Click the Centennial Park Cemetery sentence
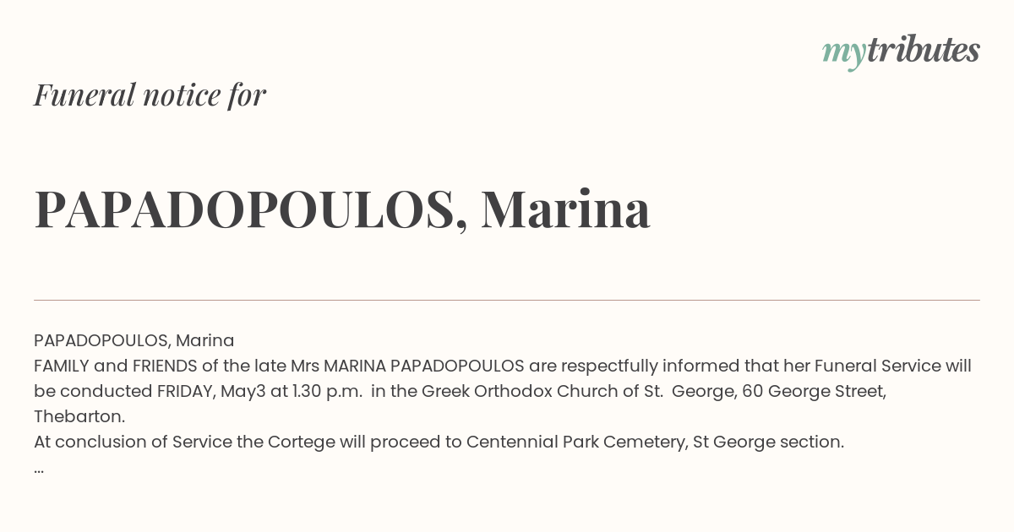 pos(439,442)
